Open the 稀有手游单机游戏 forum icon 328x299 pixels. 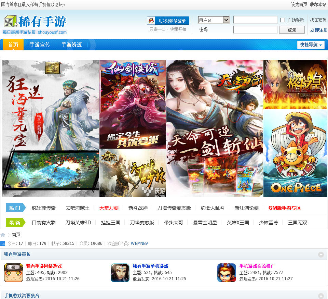[120, 273]
